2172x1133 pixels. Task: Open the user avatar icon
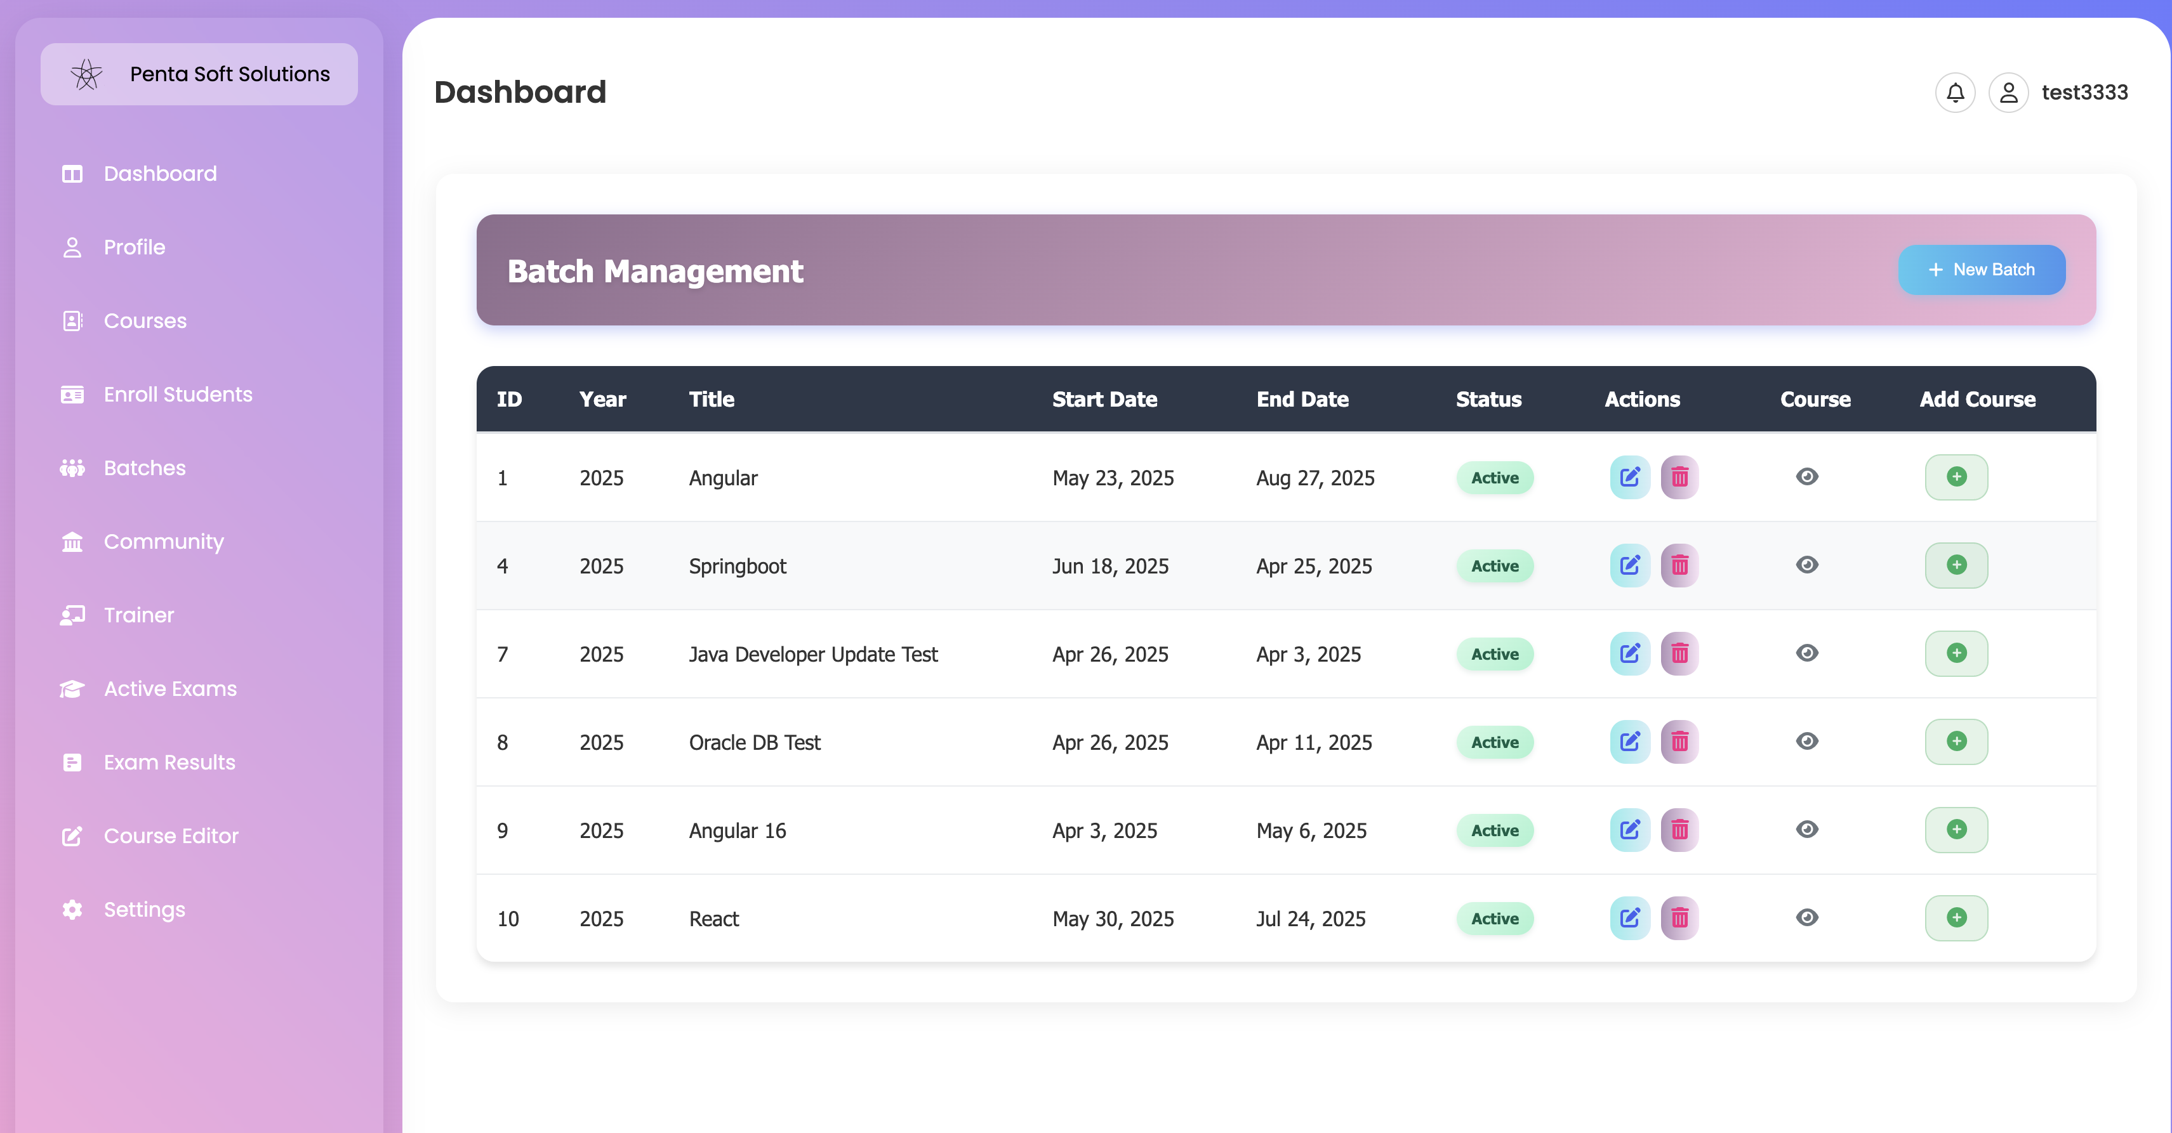point(2008,93)
